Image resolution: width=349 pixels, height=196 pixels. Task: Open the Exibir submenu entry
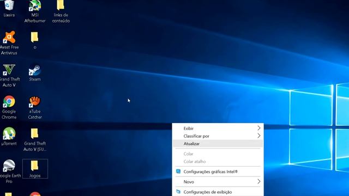(218, 128)
